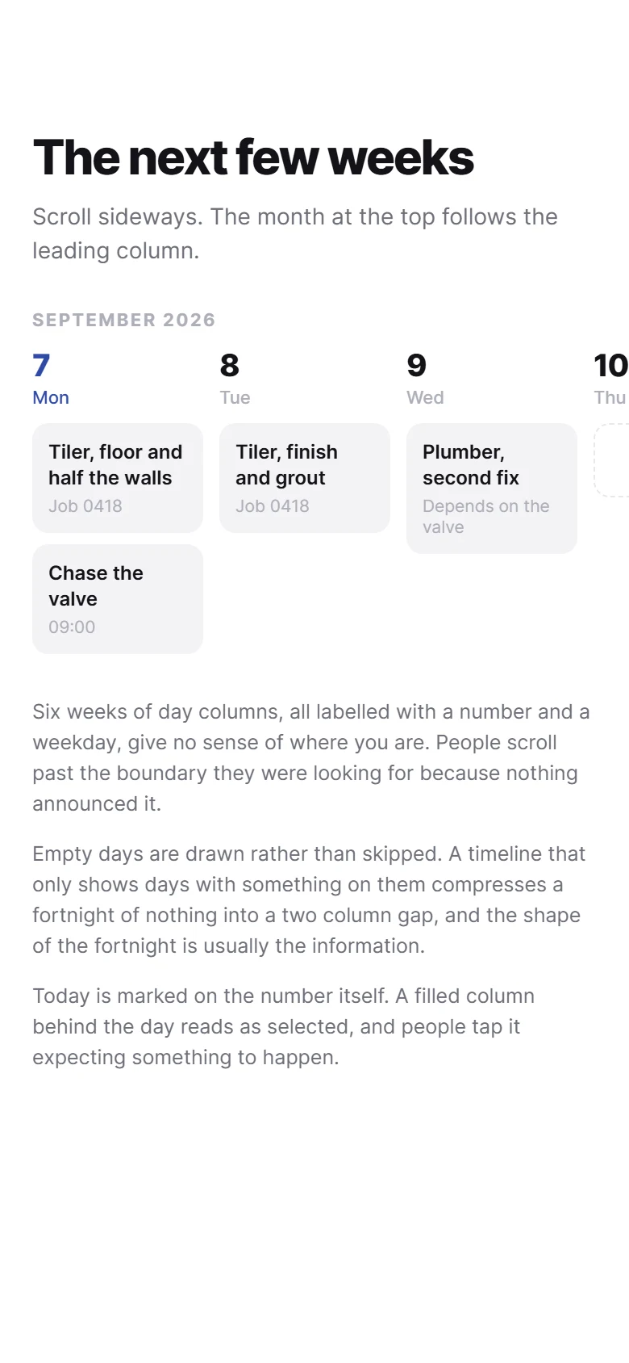Select day 9 number header
Screen dimensions: 629x1363
pyautogui.click(x=417, y=366)
